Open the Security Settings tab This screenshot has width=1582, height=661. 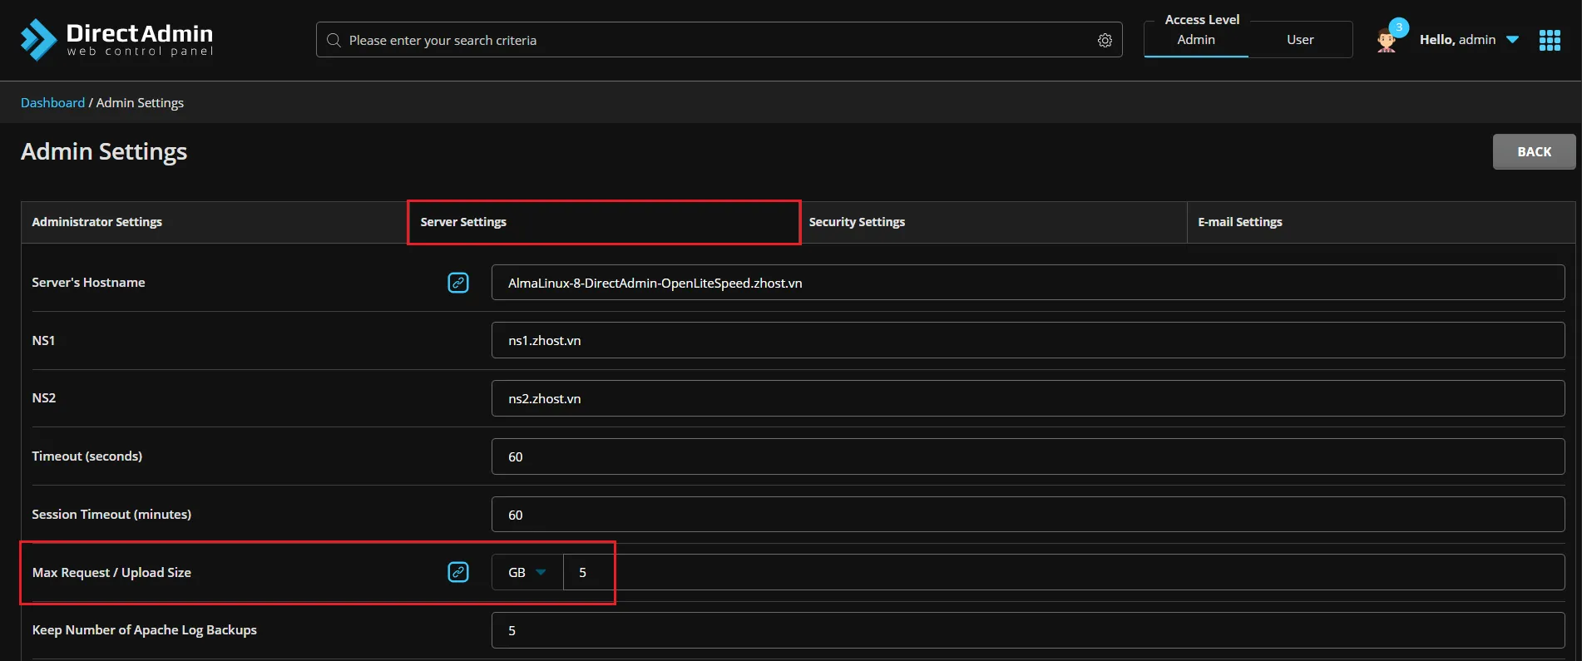coord(993,222)
